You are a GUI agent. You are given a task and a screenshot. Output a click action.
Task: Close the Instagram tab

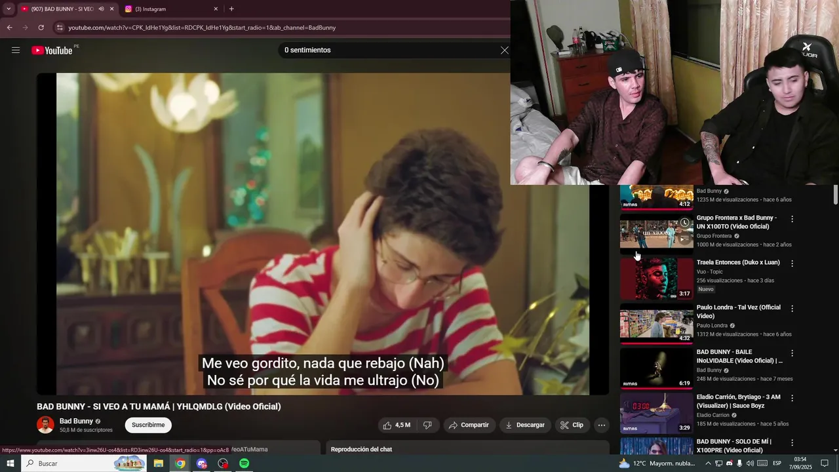point(216,9)
